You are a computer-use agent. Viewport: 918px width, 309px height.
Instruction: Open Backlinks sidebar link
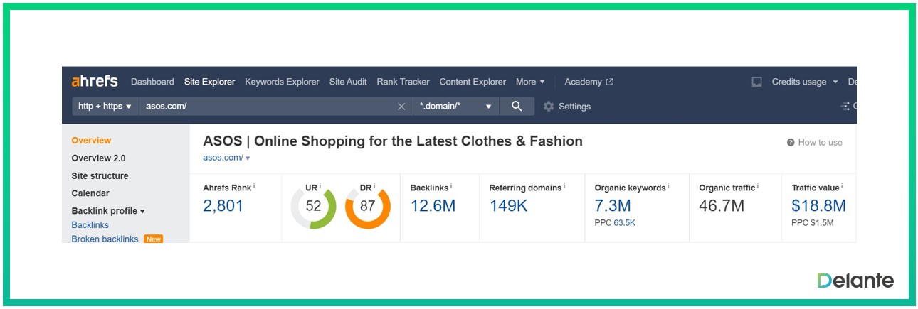pyautogui.click(x=90, y=225)
